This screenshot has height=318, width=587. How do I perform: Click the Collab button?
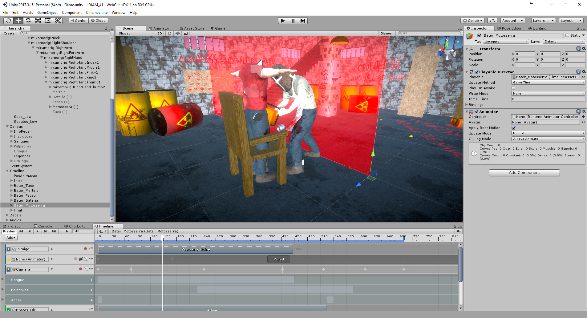473,21
